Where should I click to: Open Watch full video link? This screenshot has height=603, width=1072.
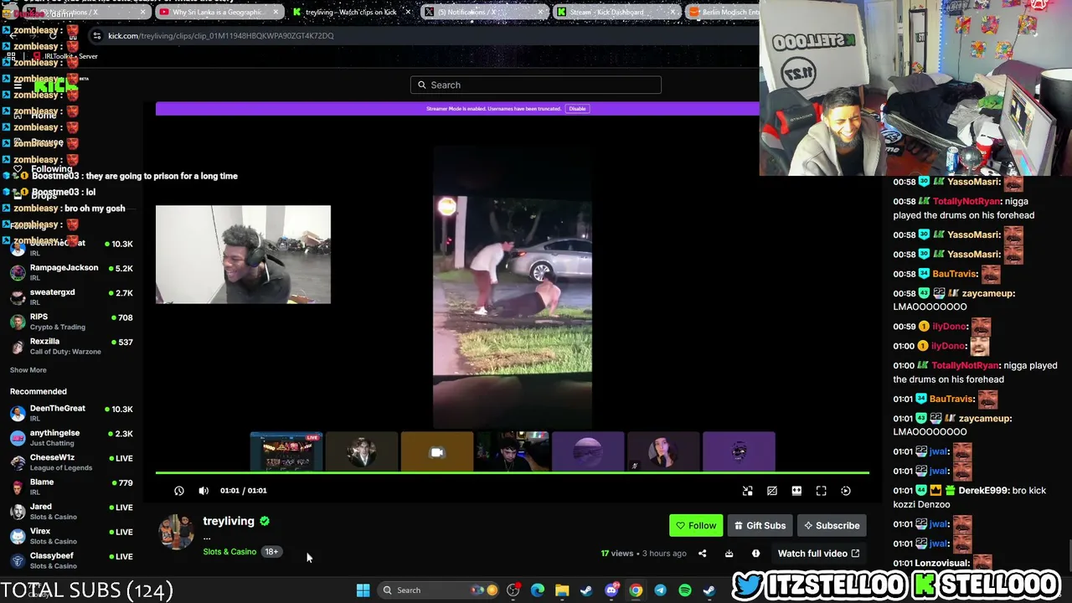pos(818,554)
